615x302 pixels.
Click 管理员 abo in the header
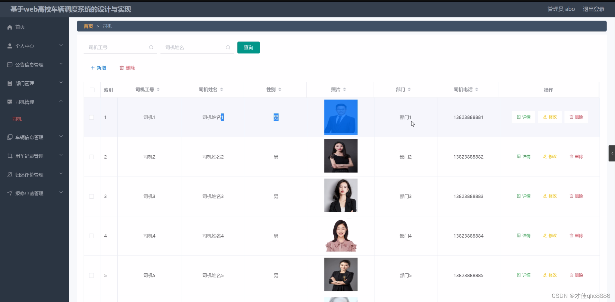(561, 9)
